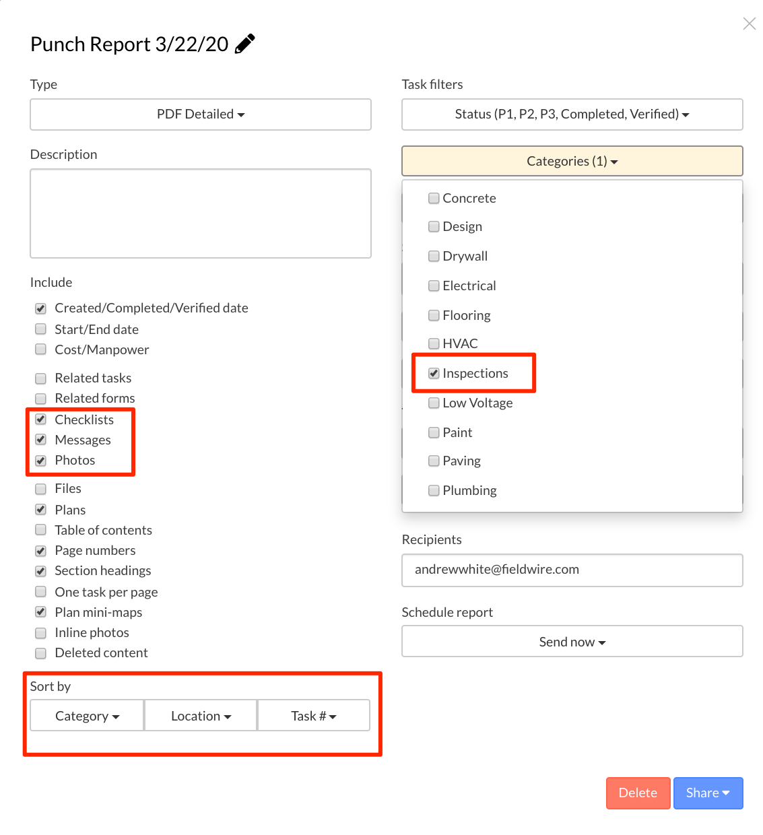This screenshot has height=835, width=763.
Task: Close the report dialog with the X icon
Action: point(749,24)
